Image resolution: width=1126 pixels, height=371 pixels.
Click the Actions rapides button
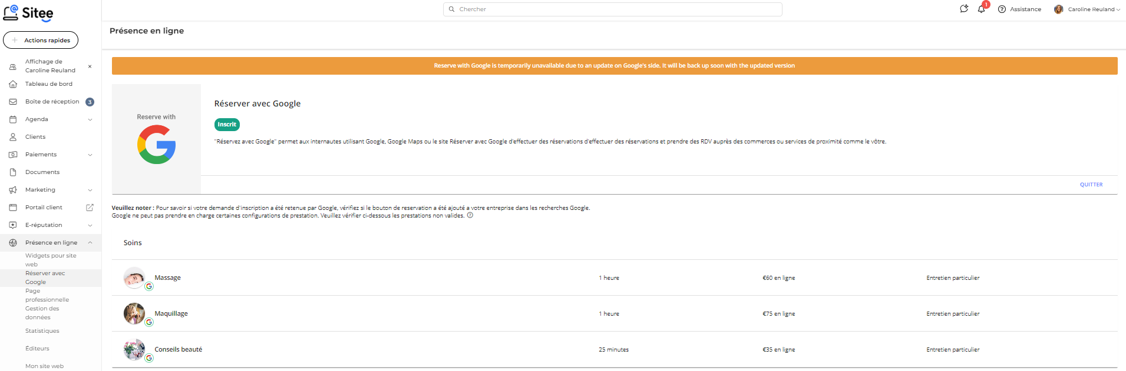point(41,40)
